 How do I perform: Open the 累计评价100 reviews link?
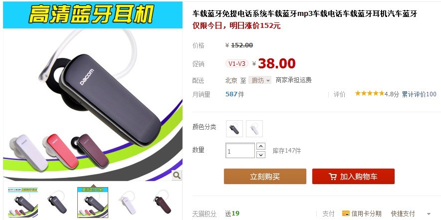419,94
